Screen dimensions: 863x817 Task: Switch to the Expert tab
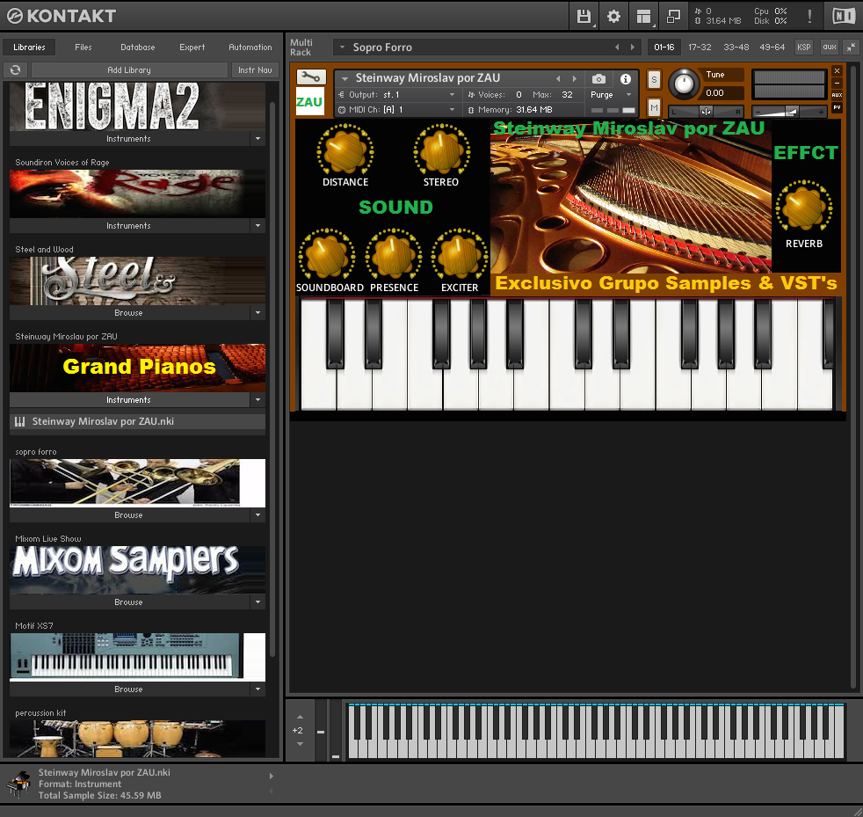tap(192, 47)
